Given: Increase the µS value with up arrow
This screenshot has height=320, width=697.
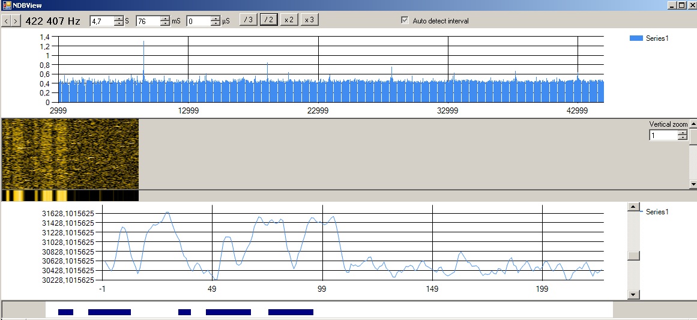Looking at the screenshot, I should 216,18.
